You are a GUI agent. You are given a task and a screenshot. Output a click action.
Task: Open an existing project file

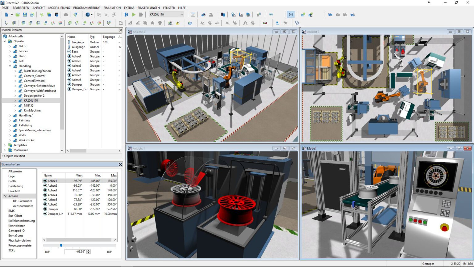(x=17, y=15)
